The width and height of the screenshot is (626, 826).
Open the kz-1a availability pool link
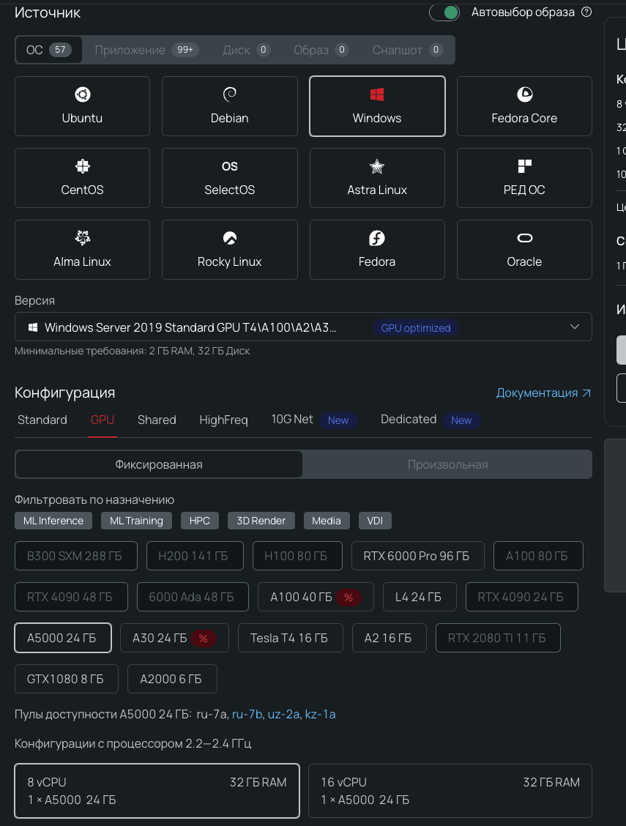click(320, 714)
